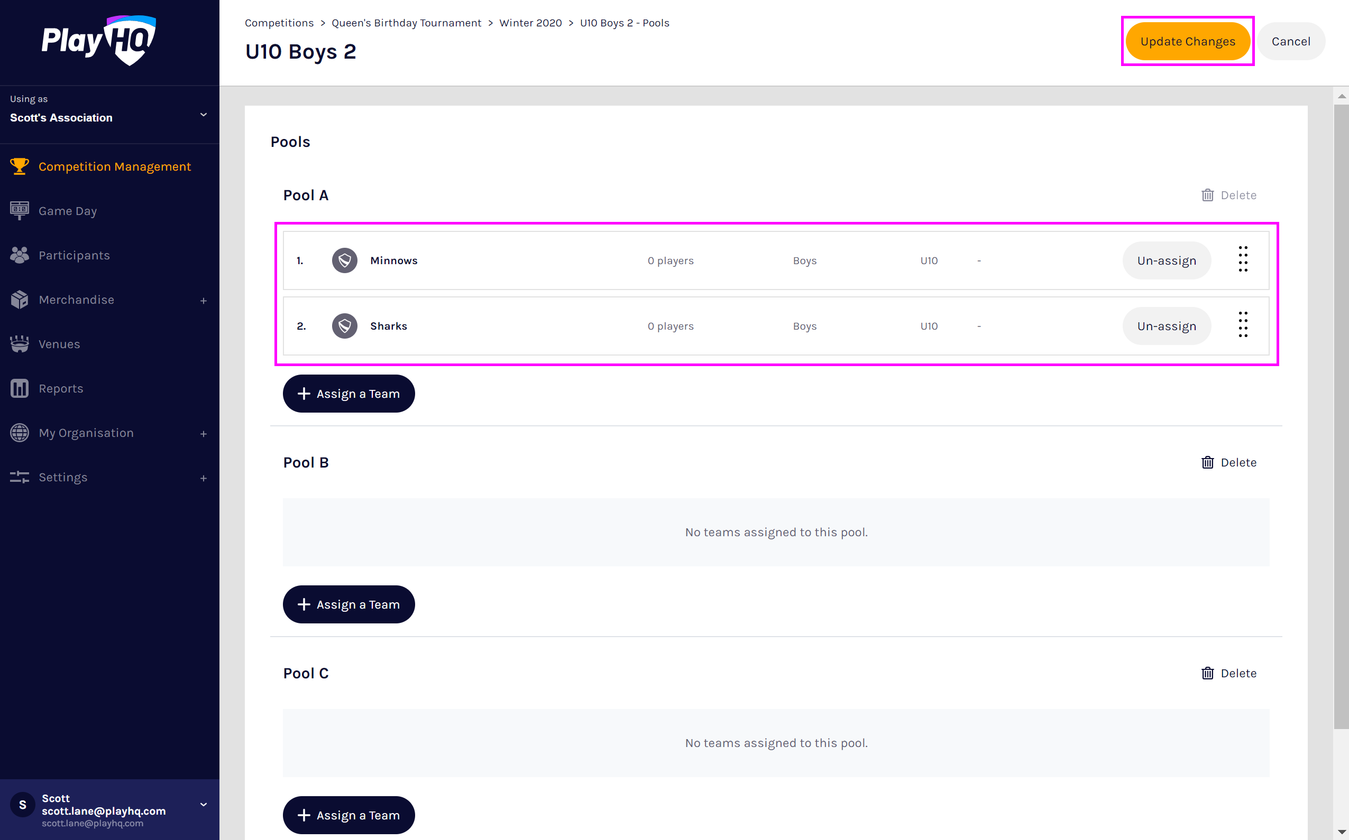Click the Competition Management trophy icon
The image size is (1349, 840).
point(20,166)
